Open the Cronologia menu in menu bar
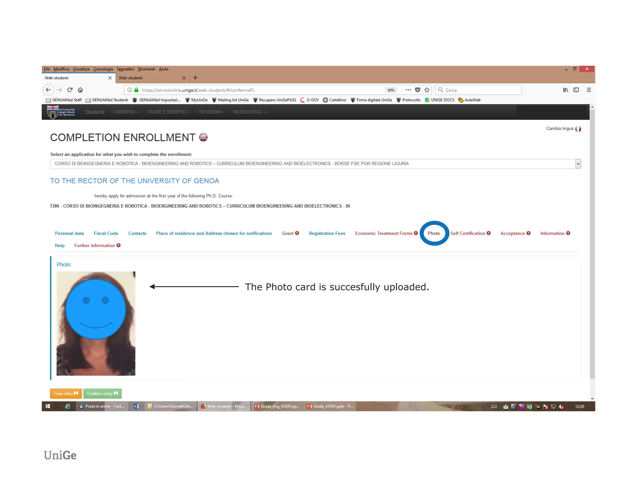637x477 pixels. (103, 69)
